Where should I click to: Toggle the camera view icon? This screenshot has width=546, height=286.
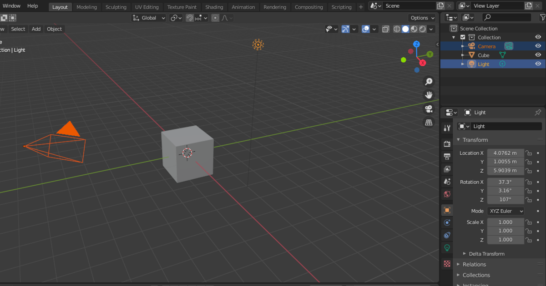click(429, 108)
